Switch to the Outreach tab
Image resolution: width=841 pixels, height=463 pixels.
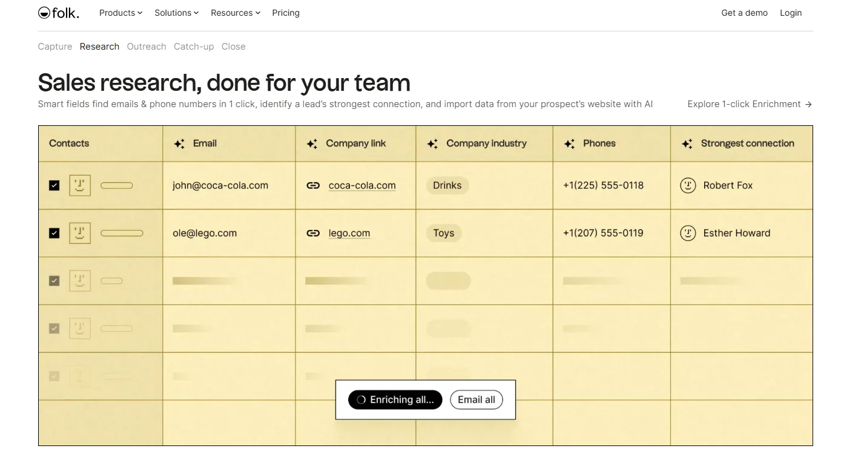coord(147,47)
